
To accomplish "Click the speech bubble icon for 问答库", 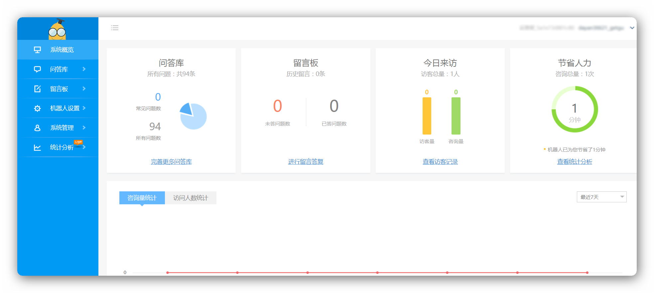I will [x=37, y=69].
